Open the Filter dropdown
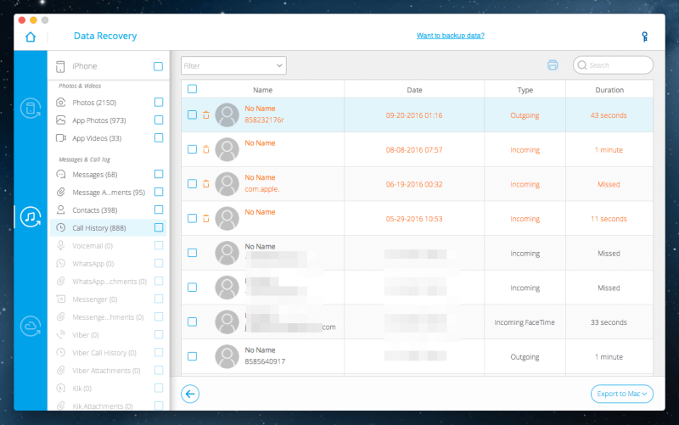 [233, 65]
